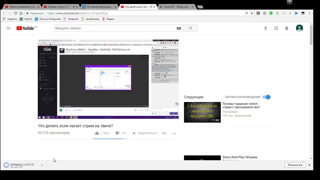Close the downloads bar

(309, 165)
